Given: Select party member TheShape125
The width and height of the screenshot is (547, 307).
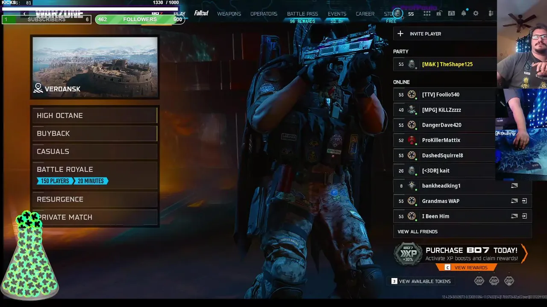Looking at the screenshot, I should coord(445,64).
